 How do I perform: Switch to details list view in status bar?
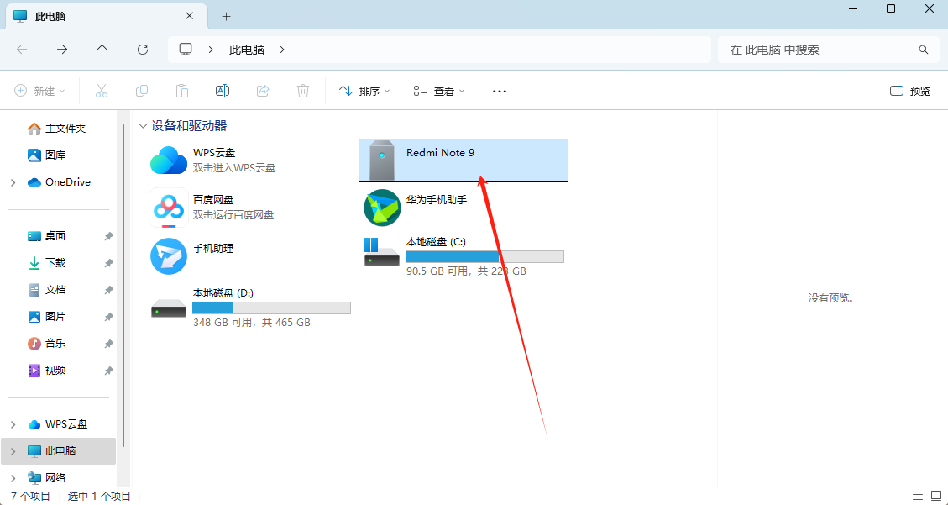[918, 496]
